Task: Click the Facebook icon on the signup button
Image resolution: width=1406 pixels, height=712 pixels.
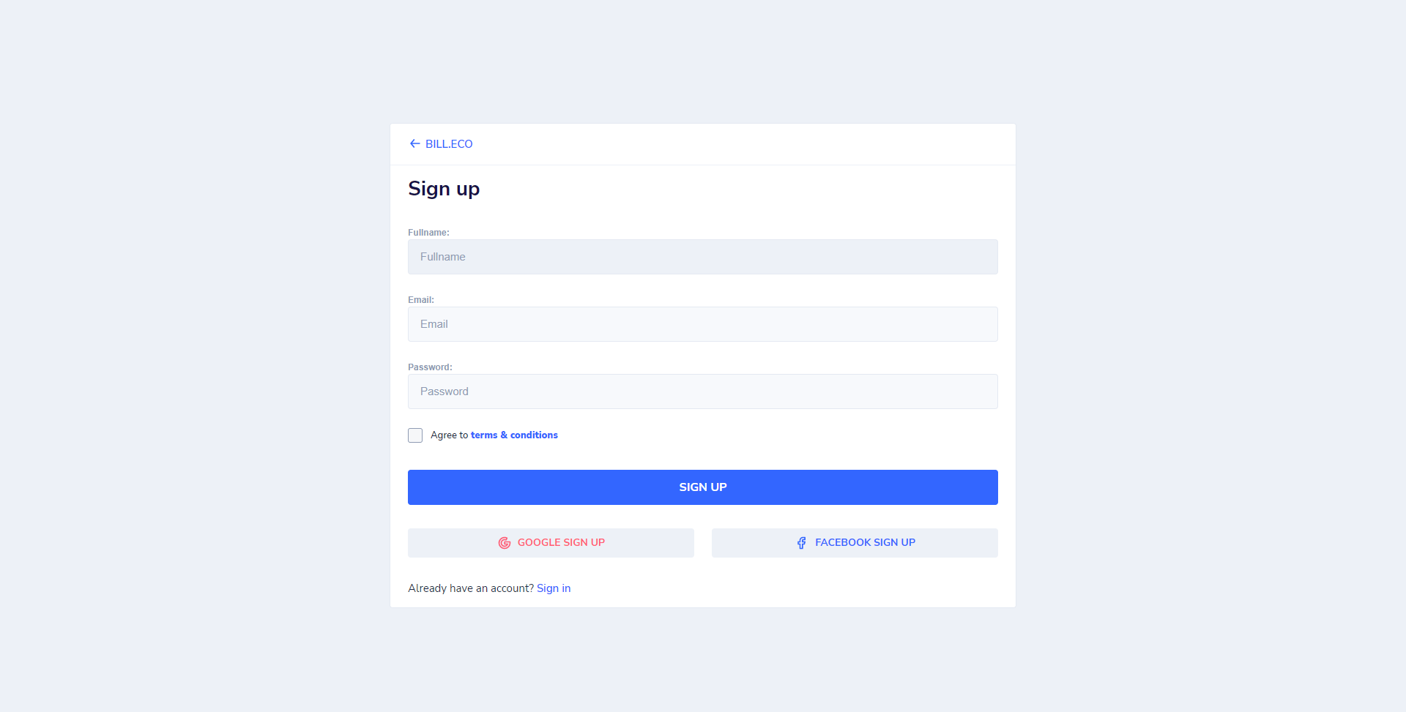Action: 802,542
